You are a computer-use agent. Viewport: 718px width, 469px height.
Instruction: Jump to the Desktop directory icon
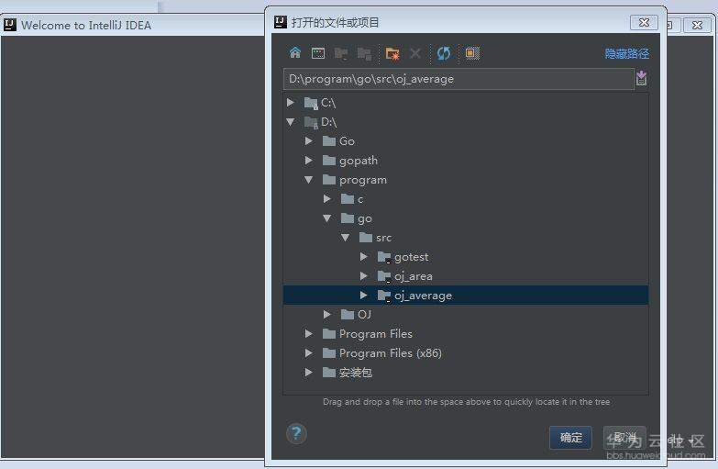318,53
